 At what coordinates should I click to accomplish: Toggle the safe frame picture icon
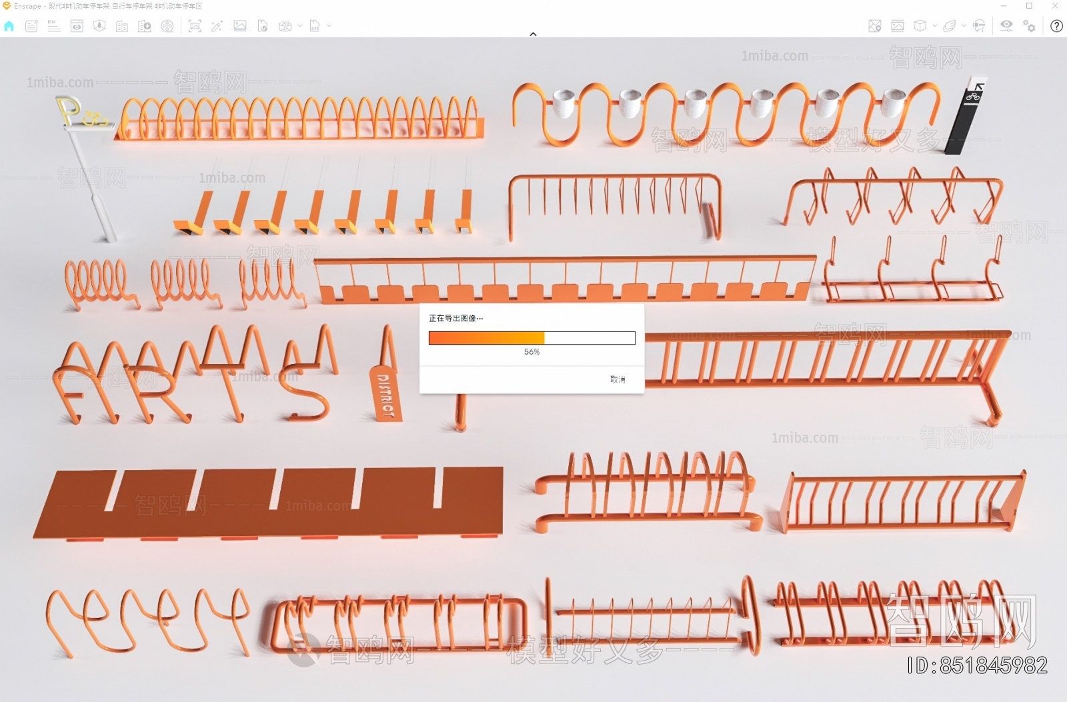(x=898, y=26)
